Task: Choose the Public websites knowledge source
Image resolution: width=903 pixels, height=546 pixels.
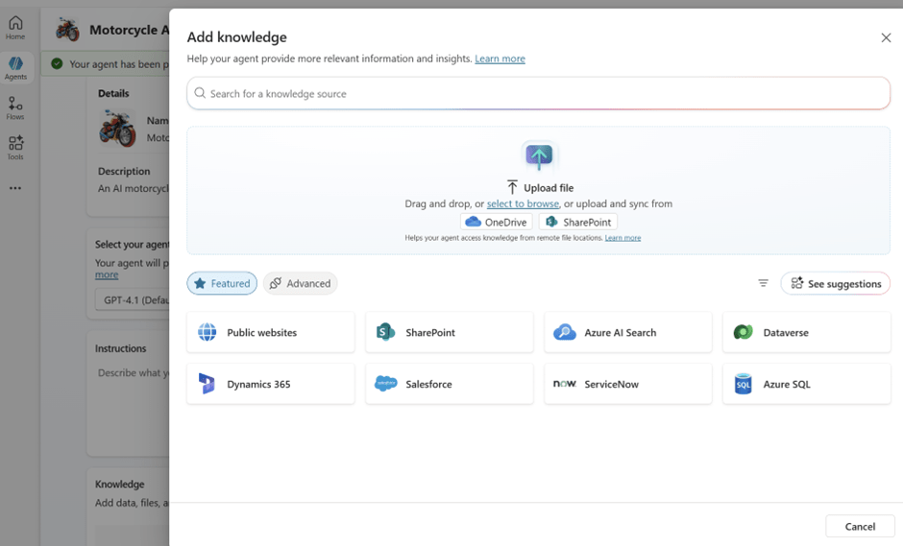Action: 270,332
